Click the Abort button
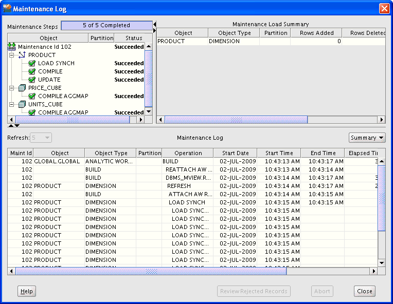 (x=322, y=291)
